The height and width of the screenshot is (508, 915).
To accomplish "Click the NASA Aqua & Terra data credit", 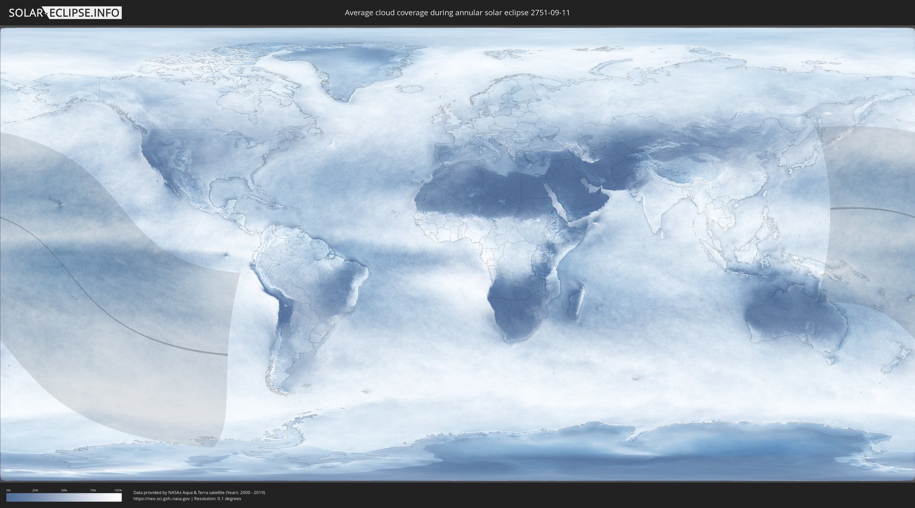I will 199,493.
